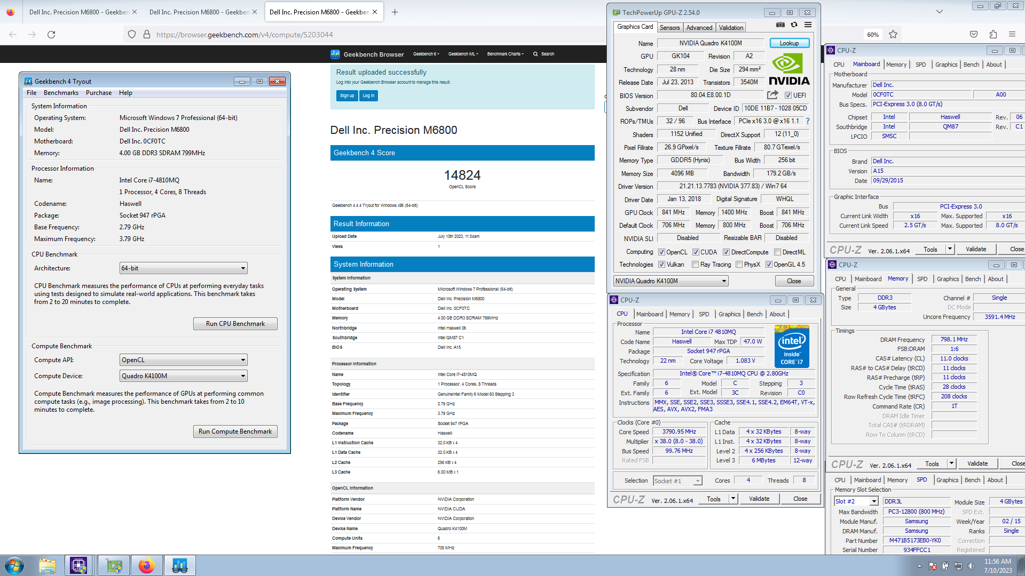Toggle the CUDA checkbox

click(696, 252)
